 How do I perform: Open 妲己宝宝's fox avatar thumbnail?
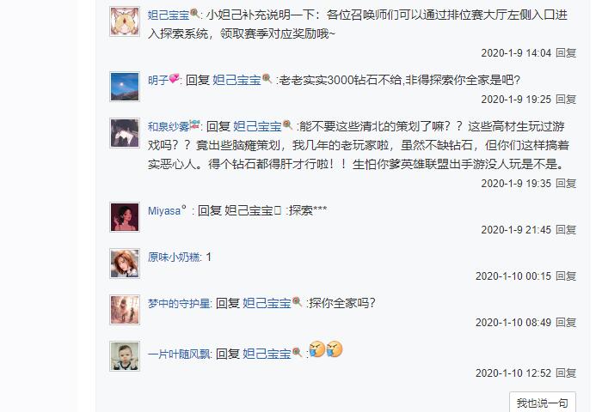point(125,21)
